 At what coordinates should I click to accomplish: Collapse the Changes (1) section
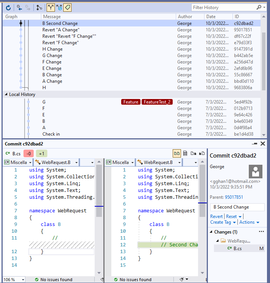[211, 232]
